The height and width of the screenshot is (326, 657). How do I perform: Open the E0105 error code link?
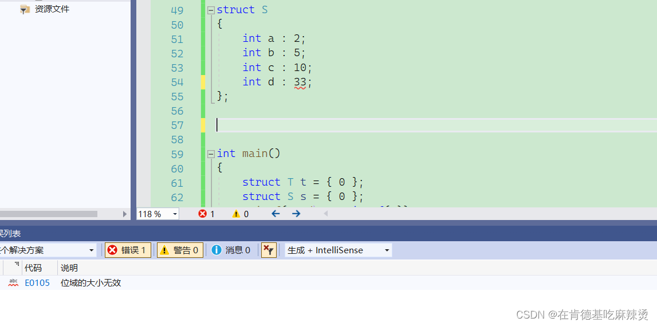pos(37,283)
